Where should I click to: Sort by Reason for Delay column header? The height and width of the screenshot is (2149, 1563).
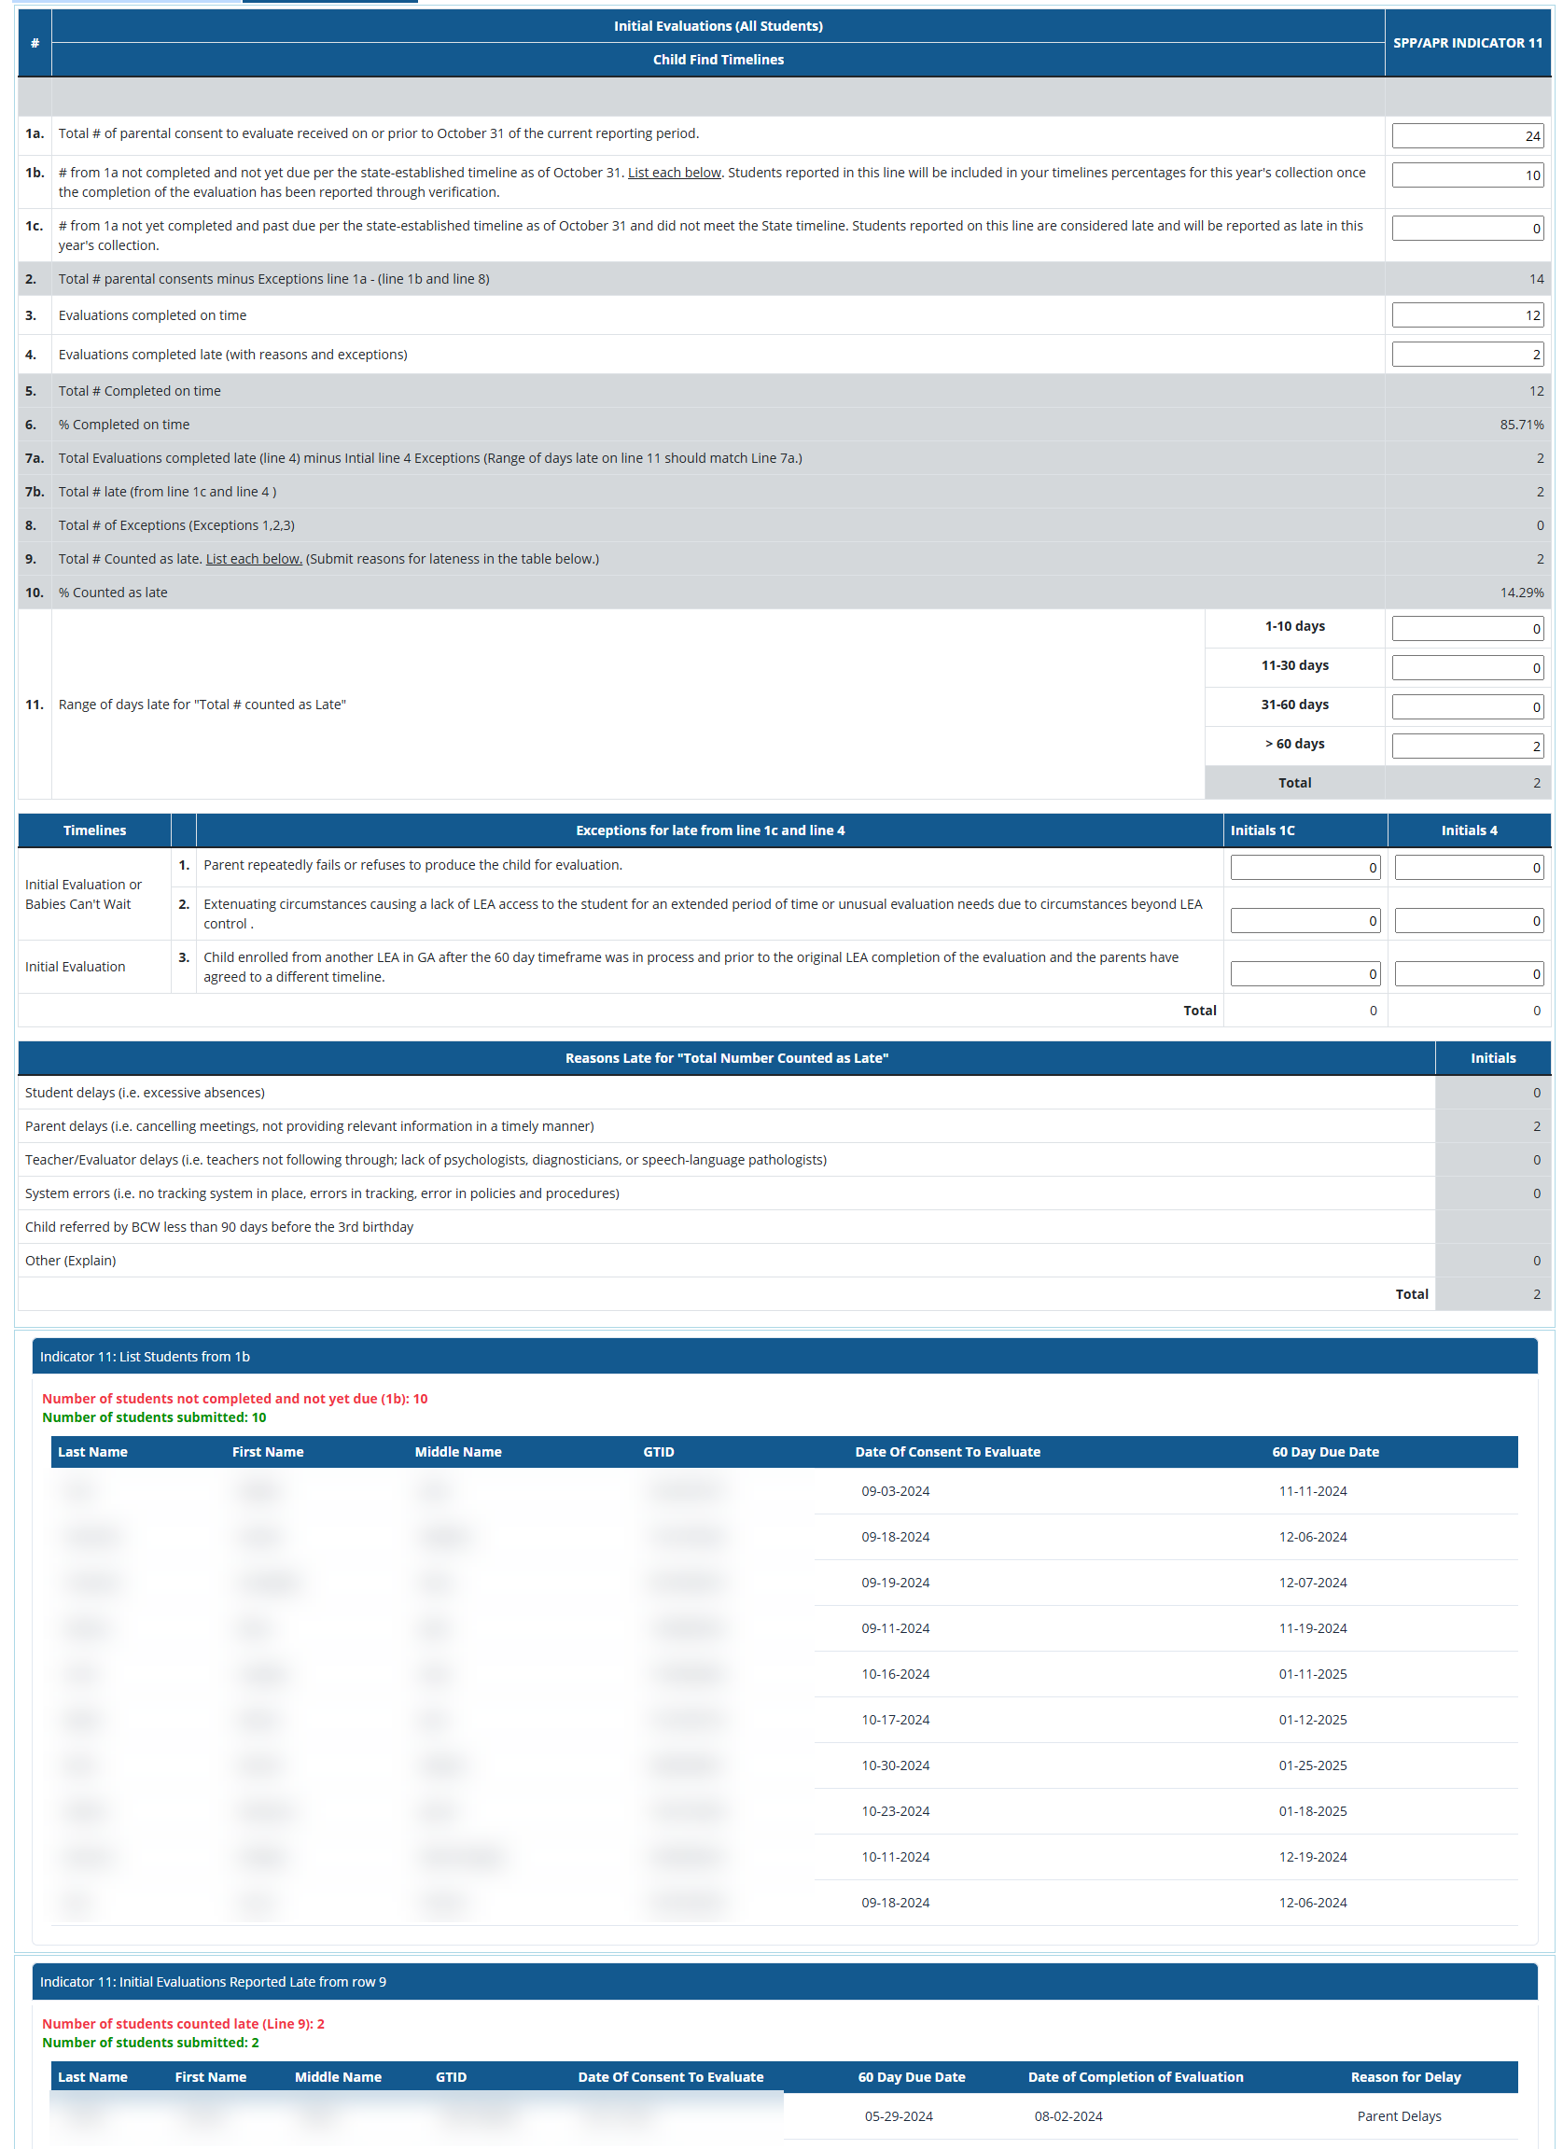[1404, 2077]
